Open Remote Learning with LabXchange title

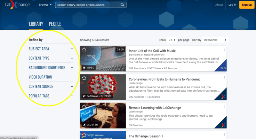pyautogui.click(x=155, y=108)
